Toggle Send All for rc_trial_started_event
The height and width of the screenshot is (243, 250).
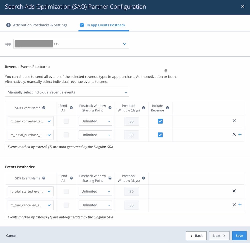click(66, 191)
